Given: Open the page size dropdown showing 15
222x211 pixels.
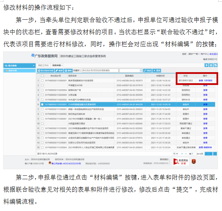Looking at the screenshot, I should [x=176, y=153].
